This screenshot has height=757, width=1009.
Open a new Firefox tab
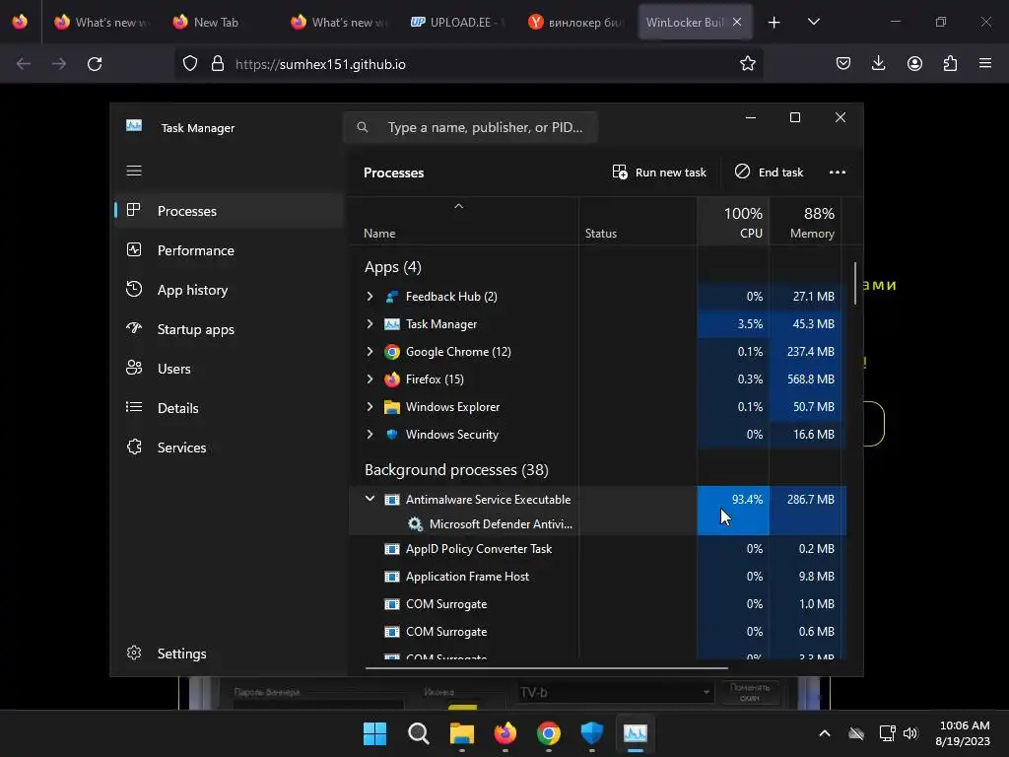(774, 22)
